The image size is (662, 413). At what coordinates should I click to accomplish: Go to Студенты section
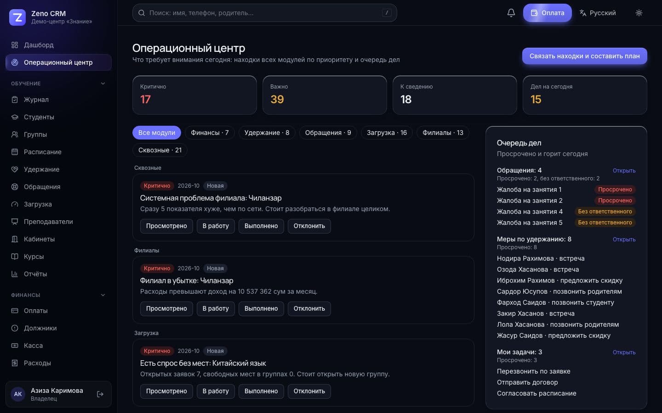(58, 117)
